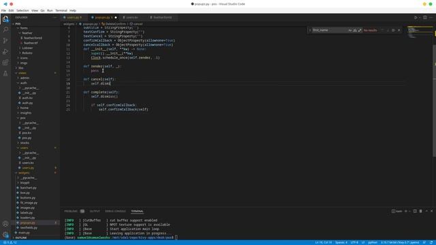Open editor More Actions ellipsis
Viewport: 436px width, 245px height.
tap(431, 18)
